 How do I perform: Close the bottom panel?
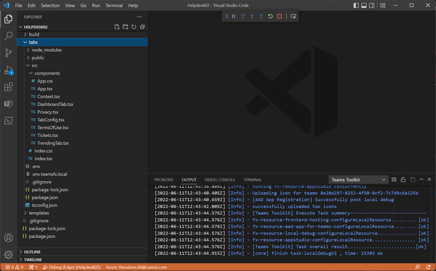click(x=429, y=180)
